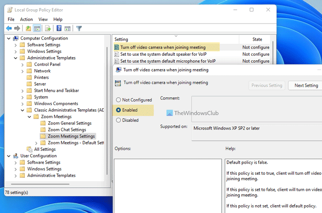Collapse the Computer Configuration tree node
The width and height of the screenshot is (322, 213).
pyautogui.click(x=9, y=38)
